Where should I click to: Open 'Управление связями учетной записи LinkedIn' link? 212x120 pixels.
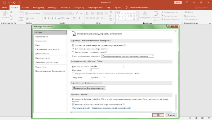[x=112, y=108]
